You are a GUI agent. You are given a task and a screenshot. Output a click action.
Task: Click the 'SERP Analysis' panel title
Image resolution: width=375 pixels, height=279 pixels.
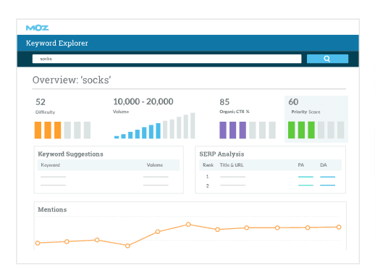coord(222,154)
